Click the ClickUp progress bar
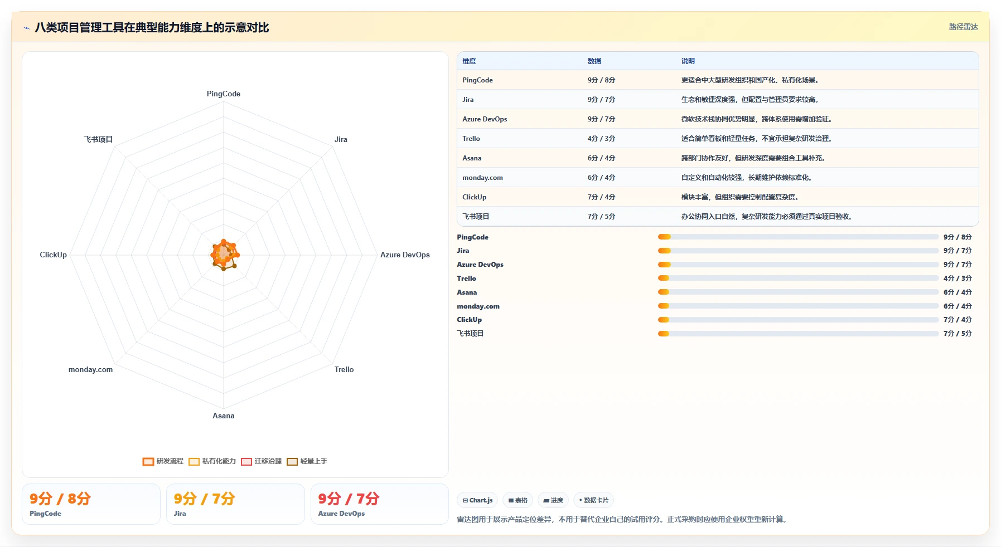 (798, 320)
